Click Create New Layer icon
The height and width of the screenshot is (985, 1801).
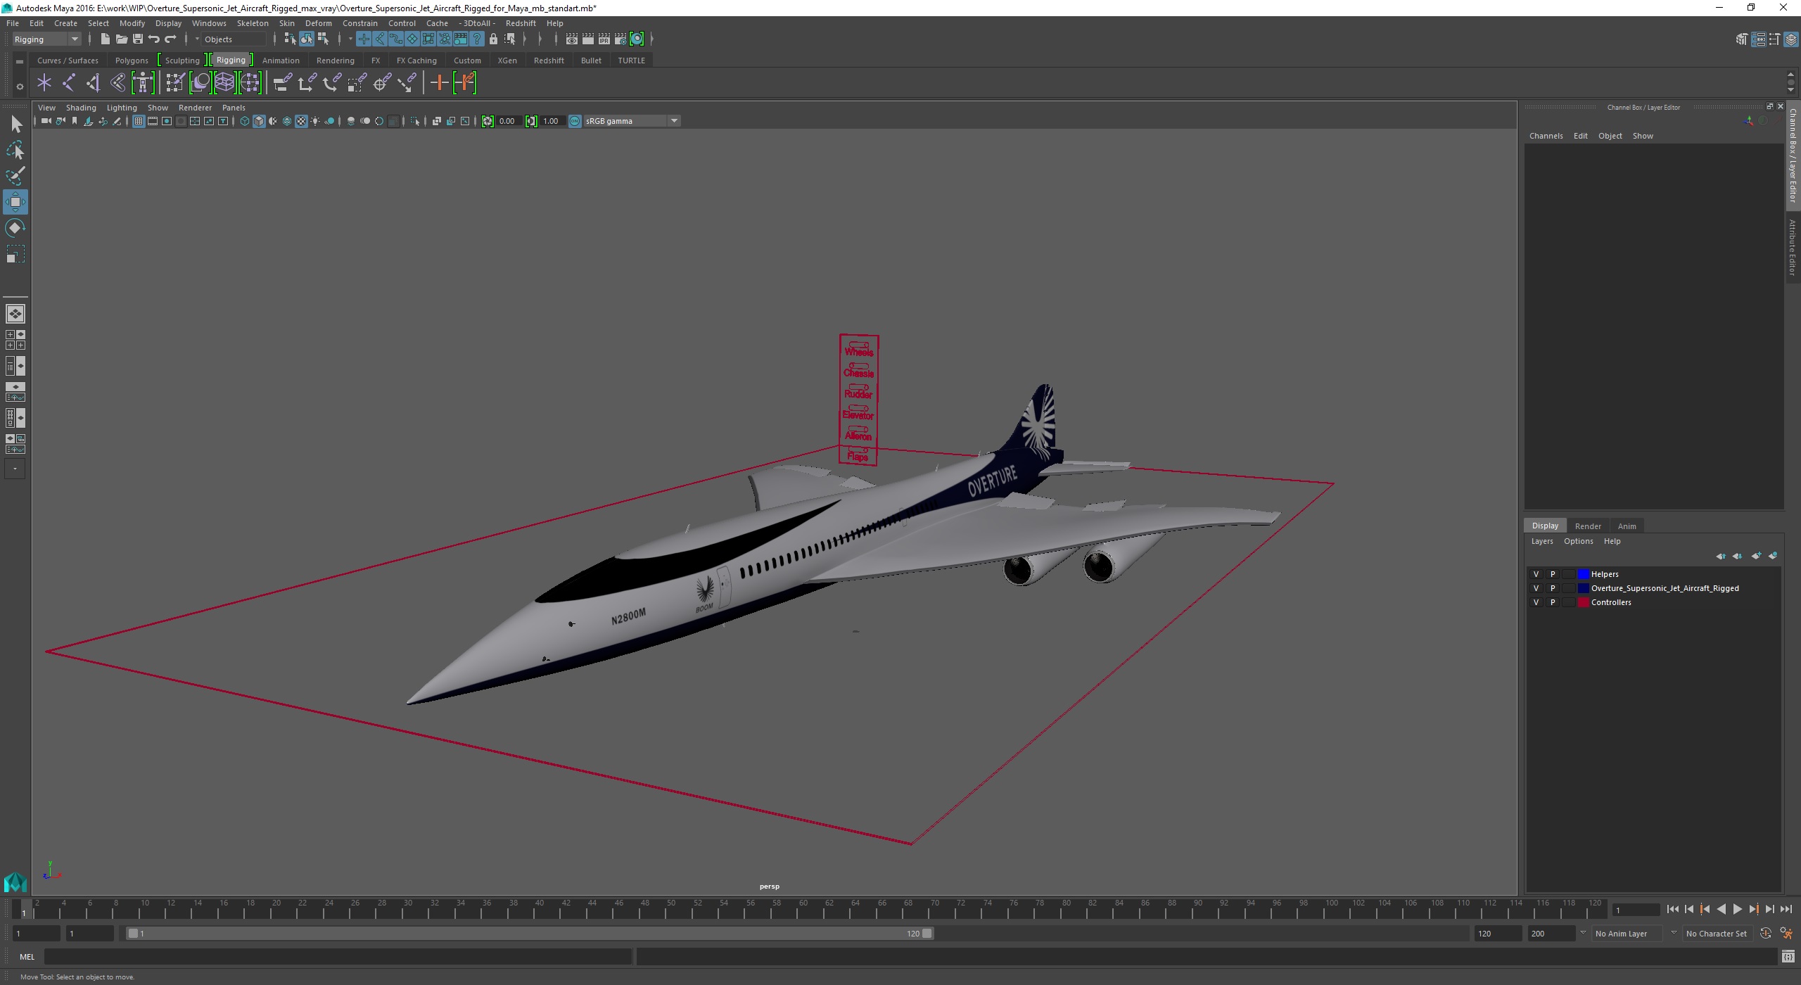click(x=1757, y=556)
